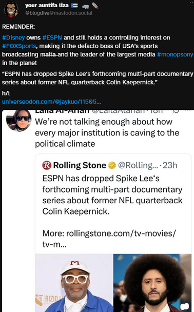Viewport: 194px width, 312px height.
Task: Open the #Disney hashtag
Action: (13, 37)
